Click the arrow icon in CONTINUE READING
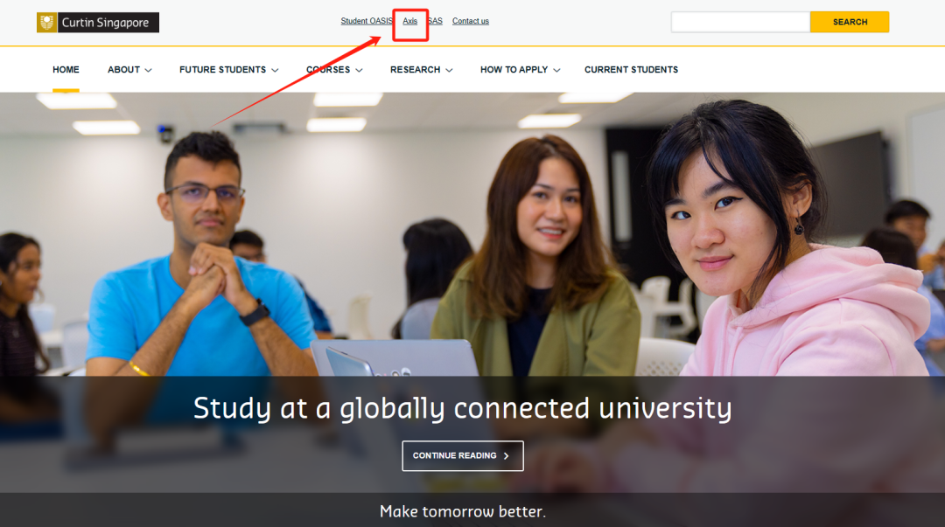This screenshot has width=945, height=527. [507, 456]
